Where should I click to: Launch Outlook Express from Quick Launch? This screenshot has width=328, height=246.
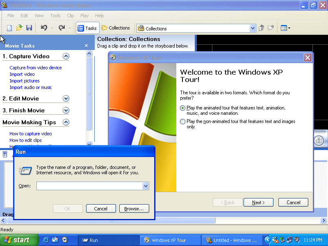coord(55,240)
